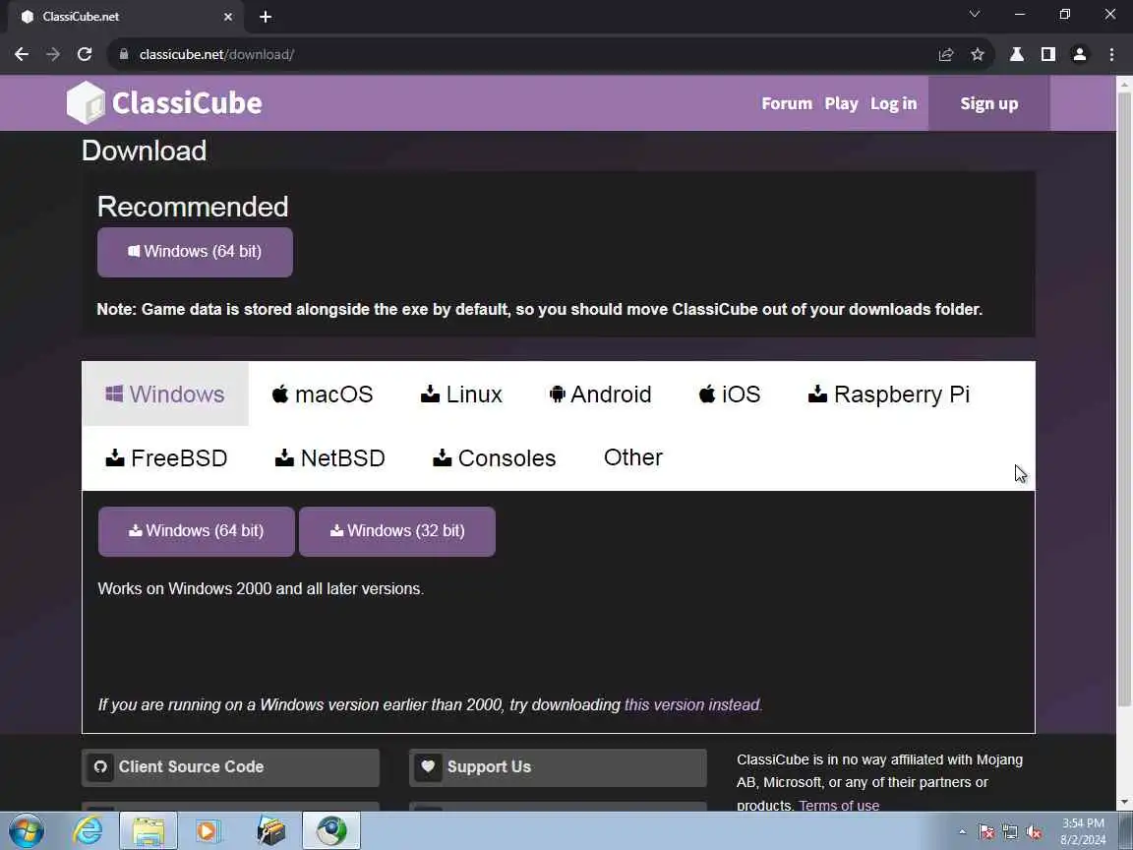
Task: Click the Sign up button
Action: pyautogui.click(x=988, y=103)
